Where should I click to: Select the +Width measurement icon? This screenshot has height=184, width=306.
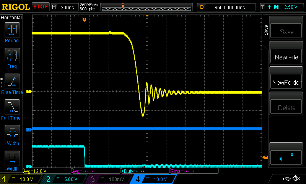coord(11,132)
